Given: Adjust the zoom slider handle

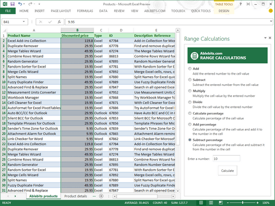Looking at the screenshot, I should [x=243, y=203].
